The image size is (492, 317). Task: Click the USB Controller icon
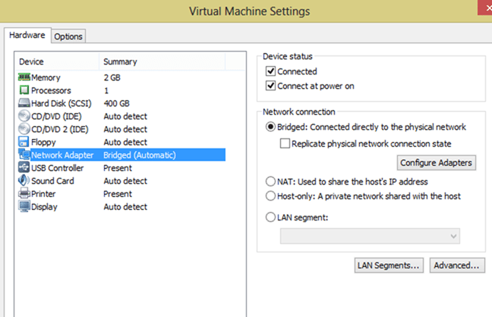24,167
